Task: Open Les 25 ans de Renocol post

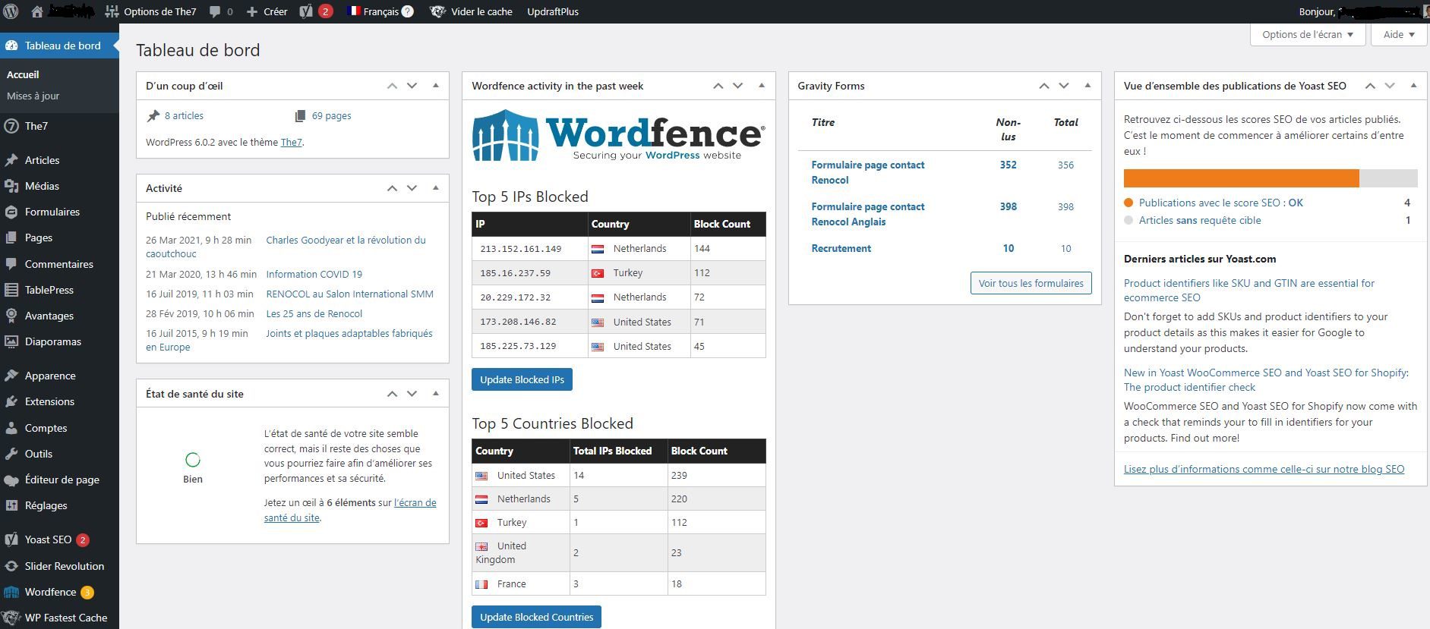Action: coord(314,313)
